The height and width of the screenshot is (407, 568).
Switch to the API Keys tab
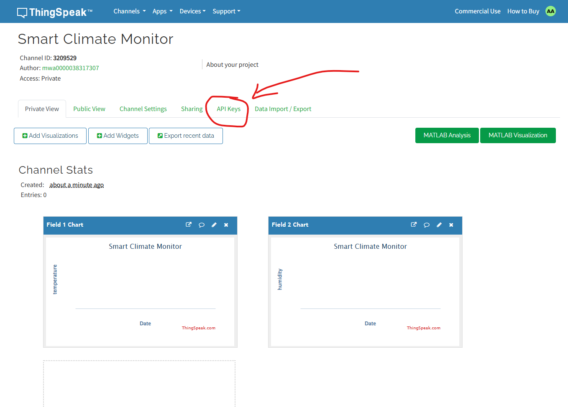(228, 109)
